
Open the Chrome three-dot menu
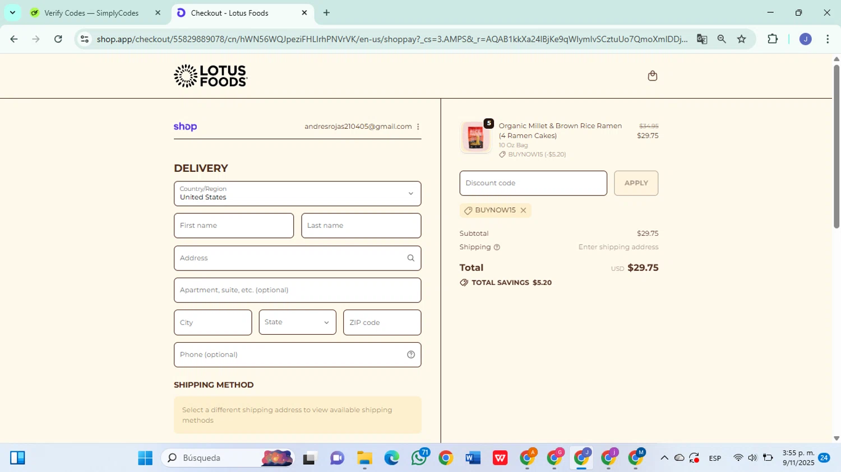(828, 39)
